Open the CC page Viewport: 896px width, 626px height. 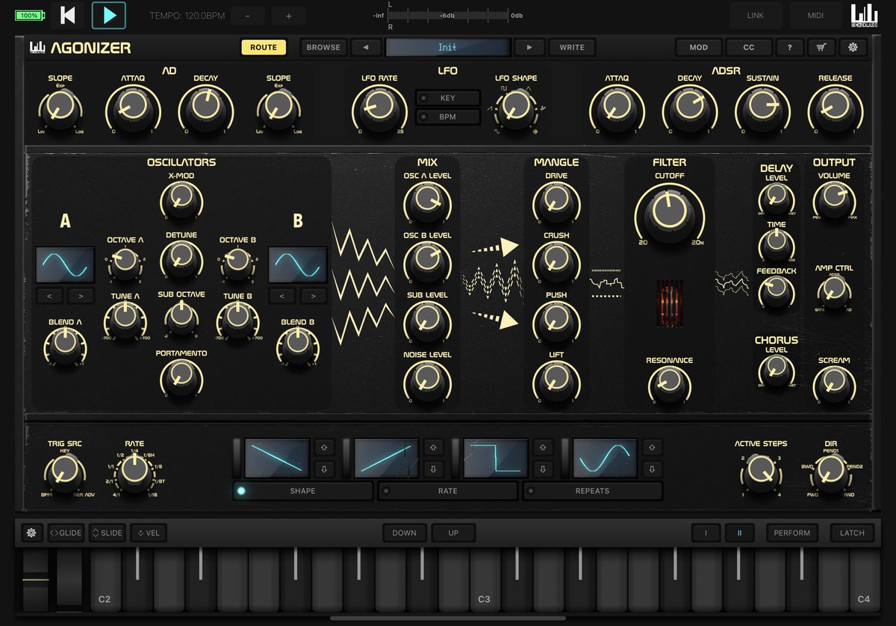point(749,47)
